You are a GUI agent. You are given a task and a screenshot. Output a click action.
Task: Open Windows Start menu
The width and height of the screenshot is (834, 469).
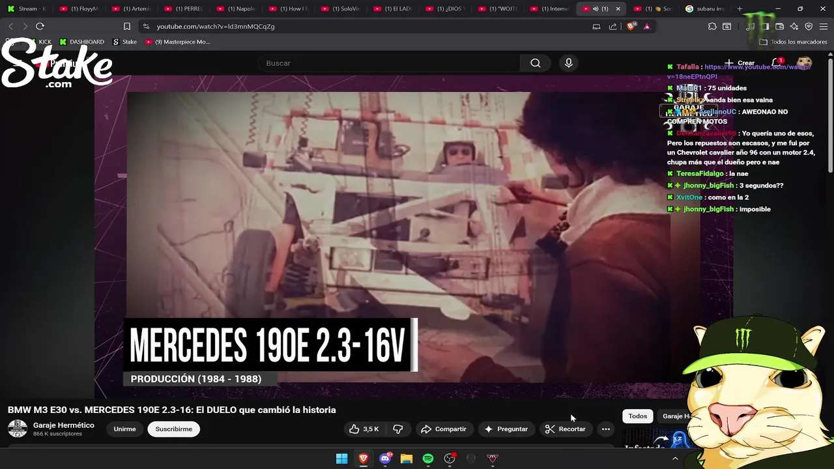coord(341,459)
